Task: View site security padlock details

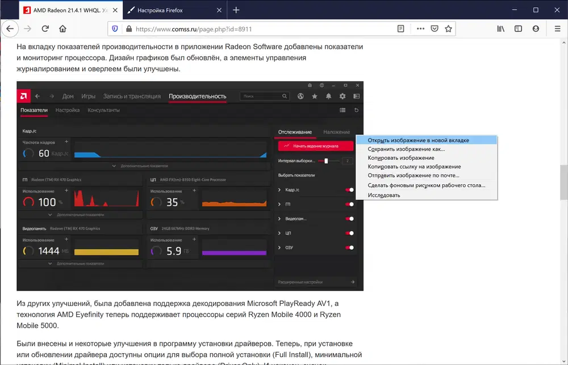Action: tap(128, 29)
